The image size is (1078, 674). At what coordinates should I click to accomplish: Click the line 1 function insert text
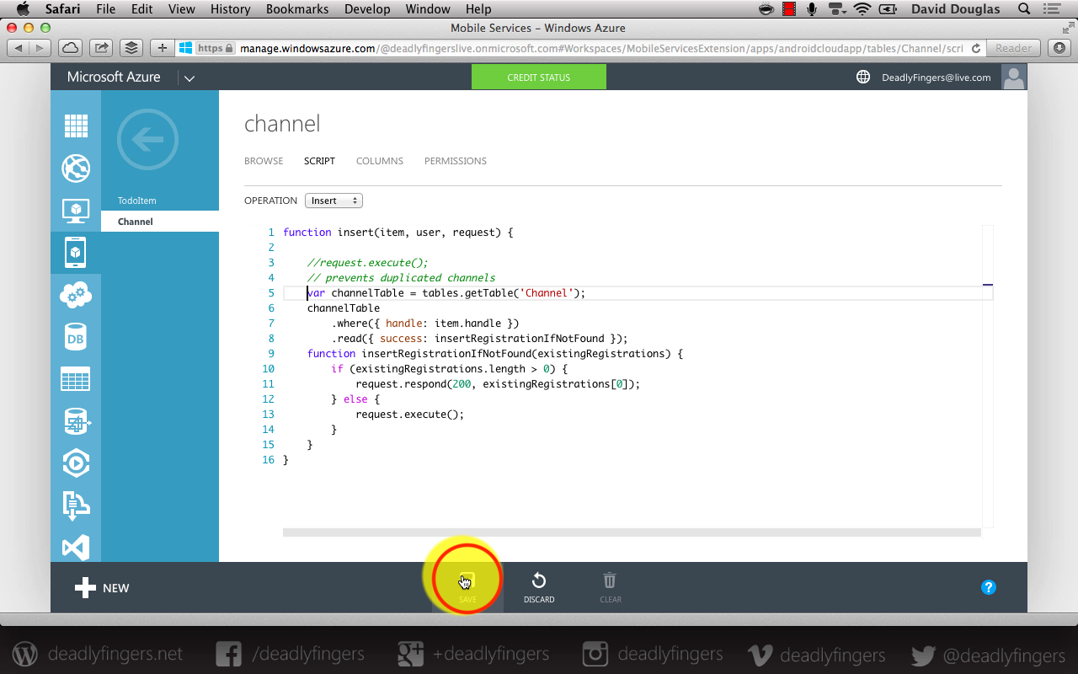[398, 233]
